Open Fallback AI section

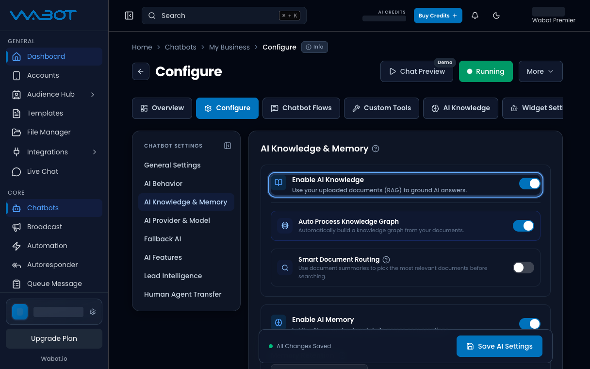coord(186,239)
